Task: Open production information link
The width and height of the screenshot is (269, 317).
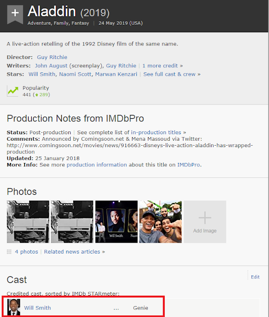Action: pos(96,165)
